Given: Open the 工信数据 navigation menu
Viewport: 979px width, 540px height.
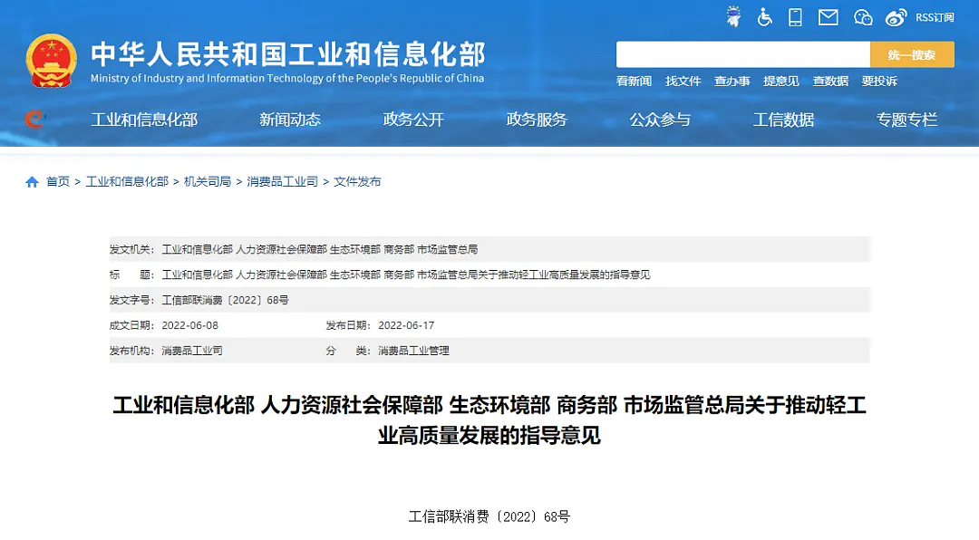Looking at the screenshot, I should coord(783,120).
